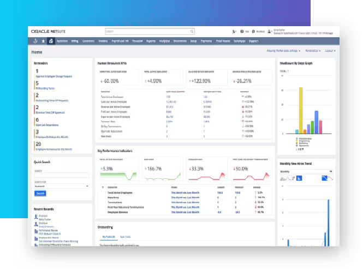Go to Home via house icon
The width and height of the screenshot is (363, 269).
click(51, 41)
